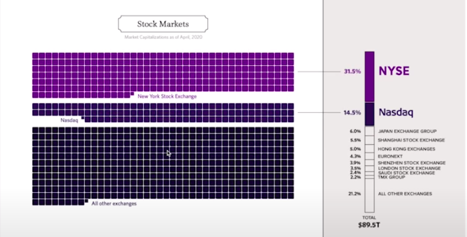This screenshot has height=237, width=467.
Task: Click the 2.2% value
Action: pyautogui.click(x=355, y=177)
